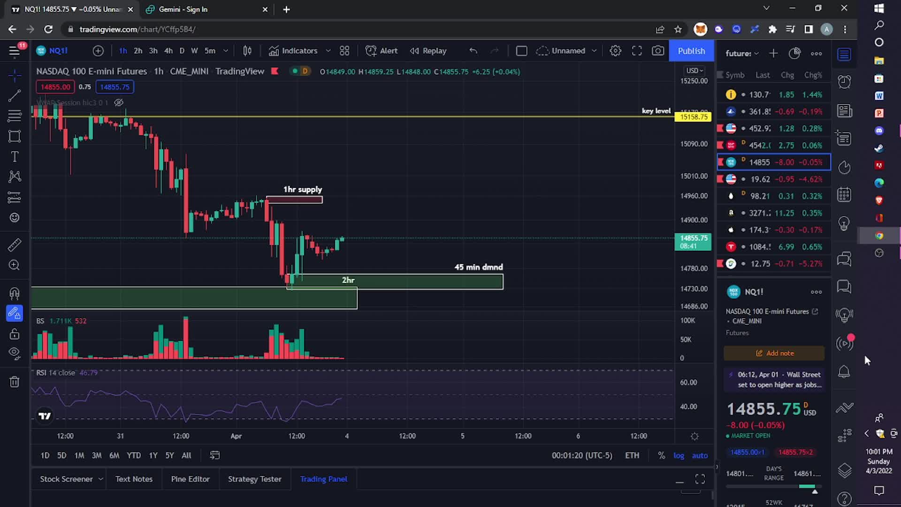Switch to the Pine Editor tab
Image resolution: width=901 pixels, height=507 pixels.
[190, 479]
